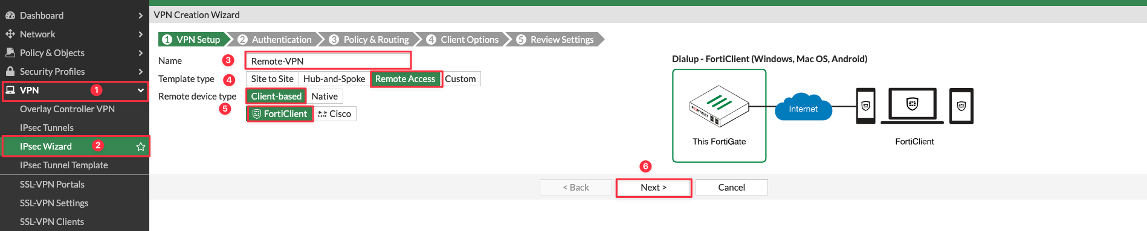Screen dimensions: 1147x231
Task: Select FortiClient as the client
Action: pyautogui.click(x=280, y=114)
